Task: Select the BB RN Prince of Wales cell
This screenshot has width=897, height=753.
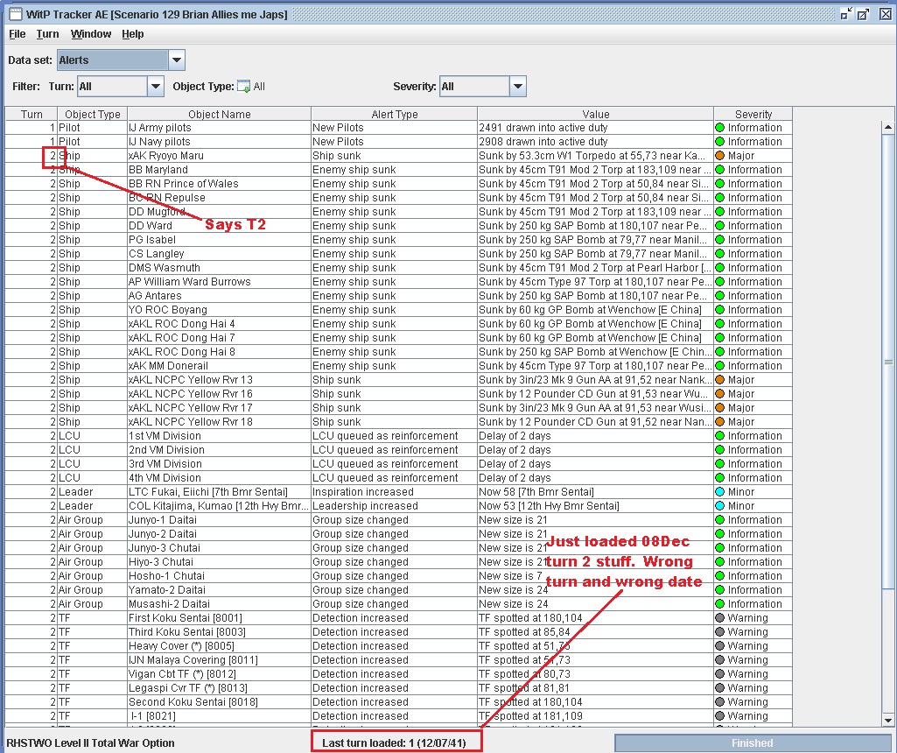Action: tap(219, 184)
